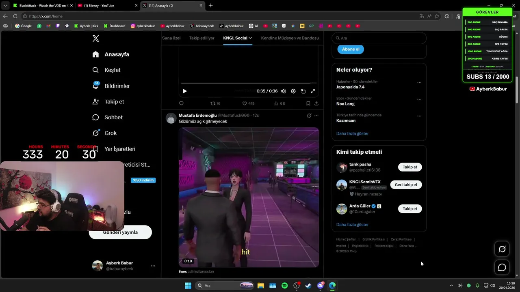Switch to Elienzy YouTube browser tab
520x292 pixels.
[x=107, y=6]
